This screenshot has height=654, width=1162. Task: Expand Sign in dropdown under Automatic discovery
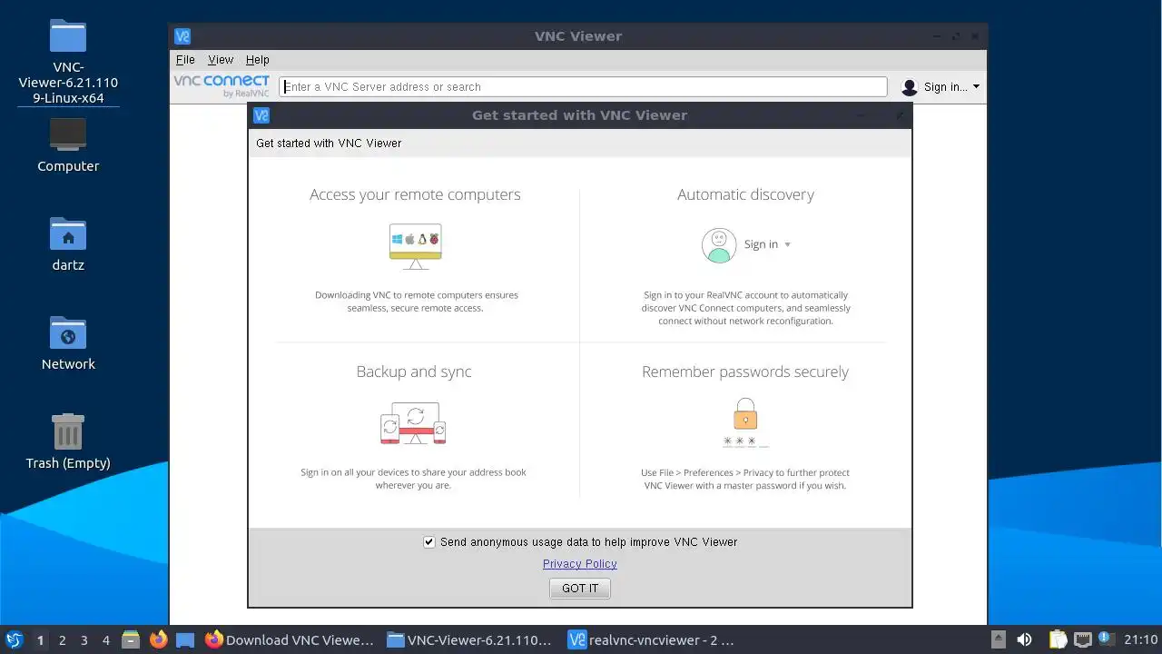coord(768,244)
